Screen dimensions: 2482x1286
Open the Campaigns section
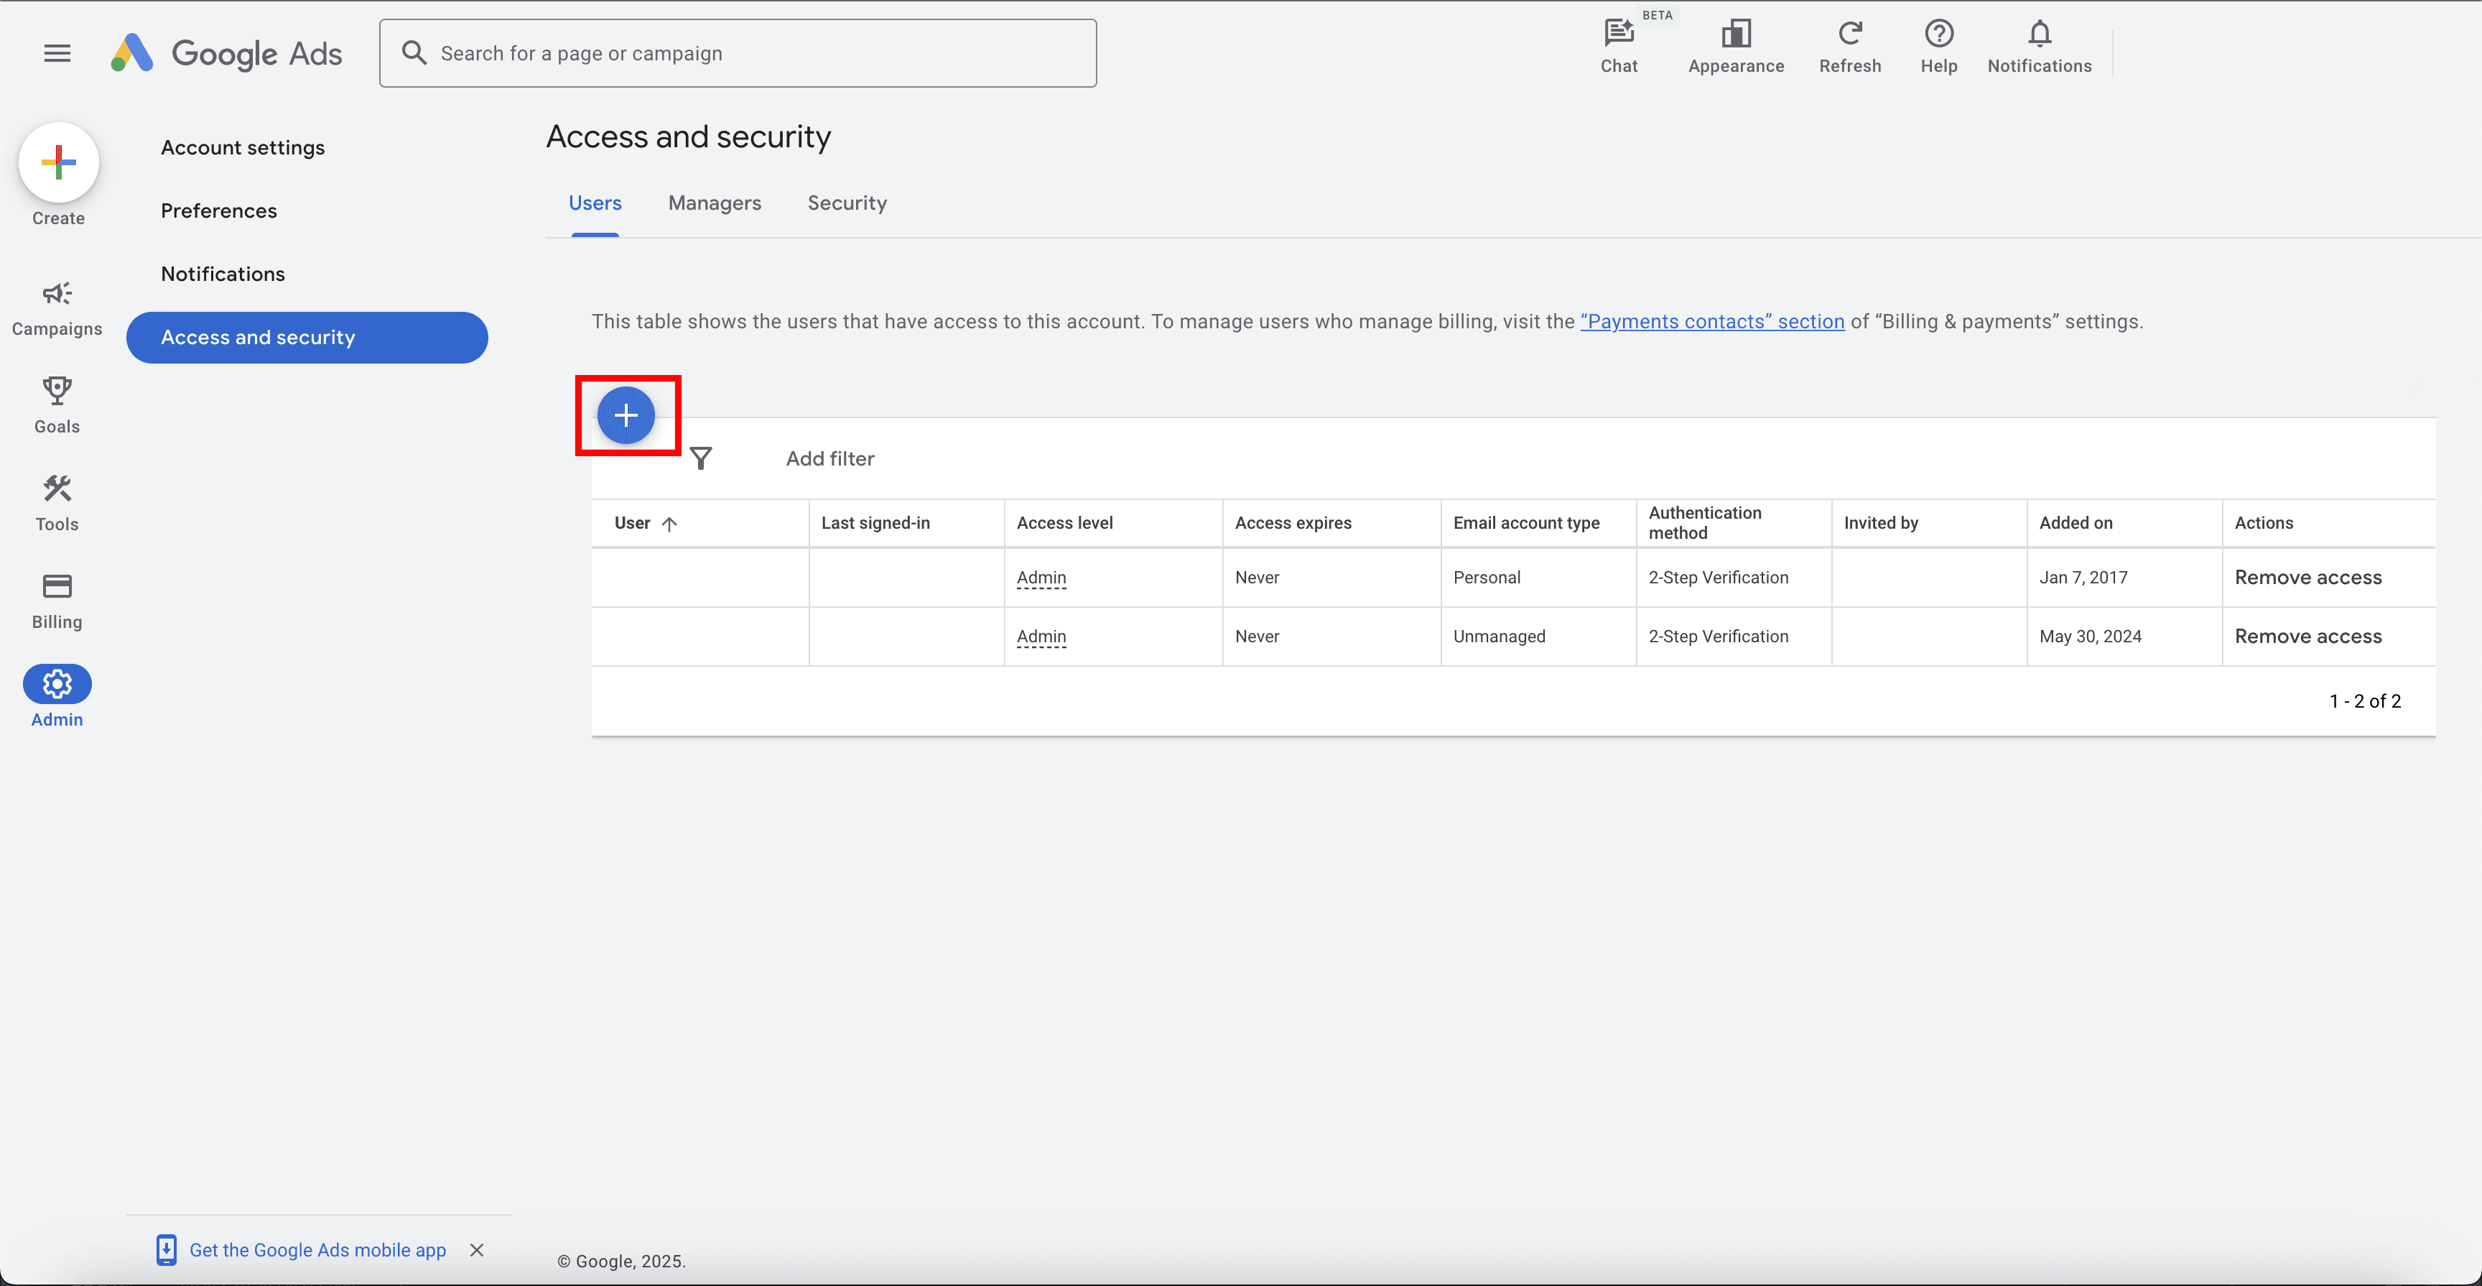click(57, 305)
